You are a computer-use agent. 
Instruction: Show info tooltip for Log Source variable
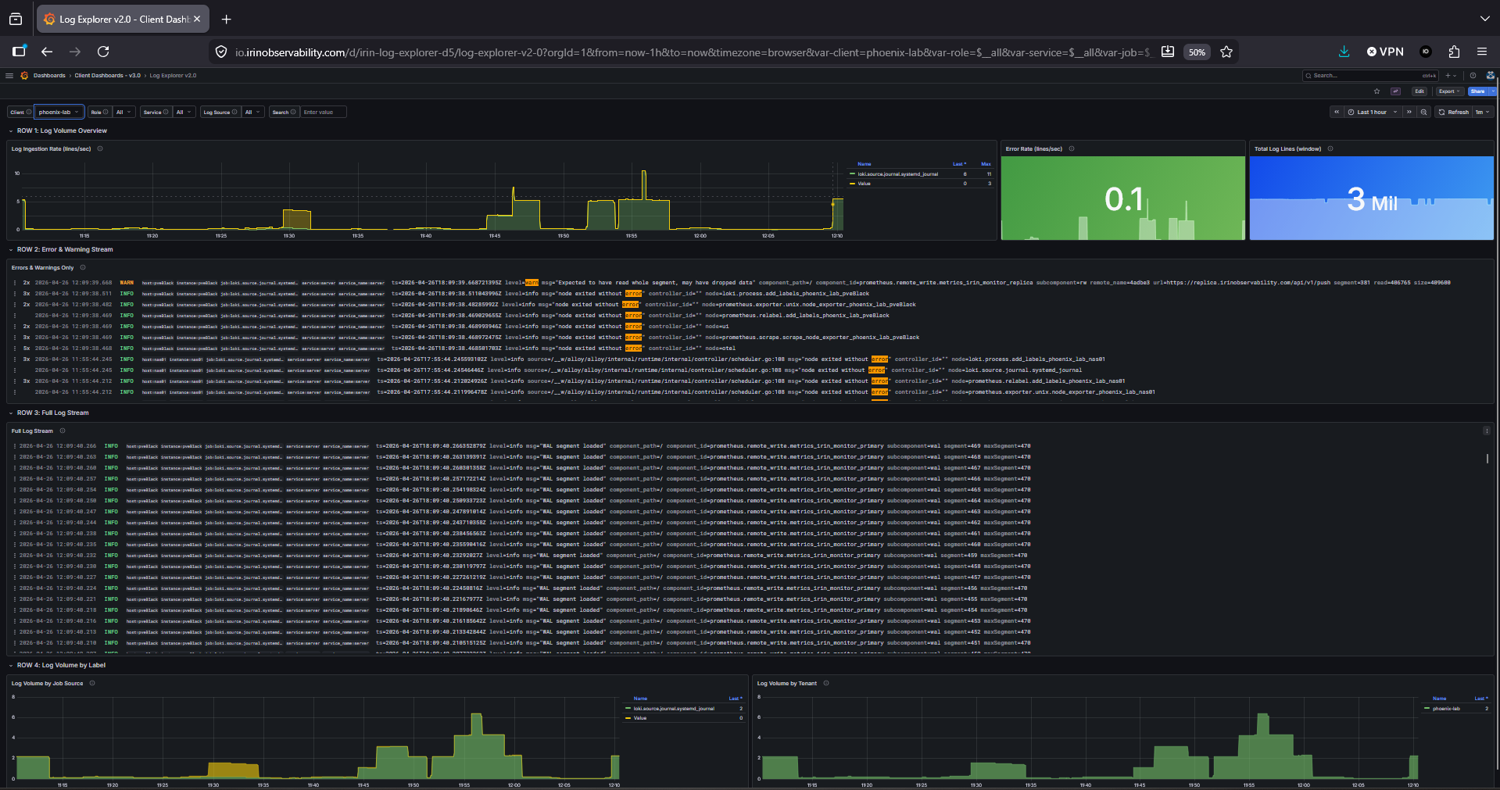[234, 112]
